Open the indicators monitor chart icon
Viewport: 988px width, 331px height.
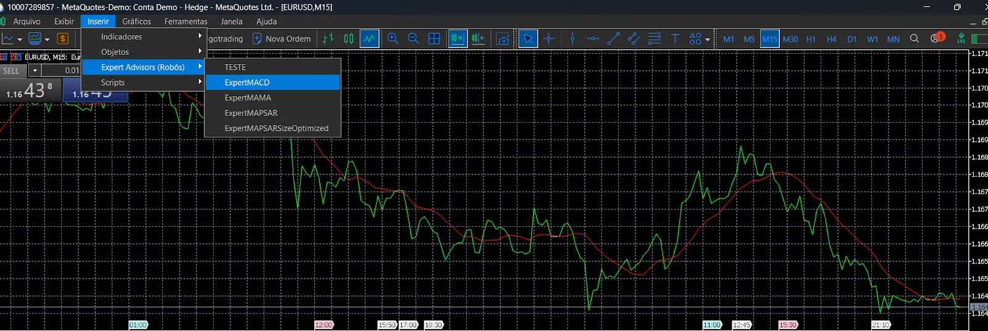[35, 39]
